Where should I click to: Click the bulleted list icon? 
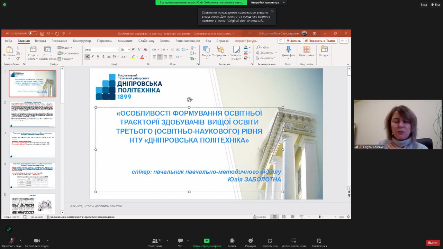[x=154, y=50]
